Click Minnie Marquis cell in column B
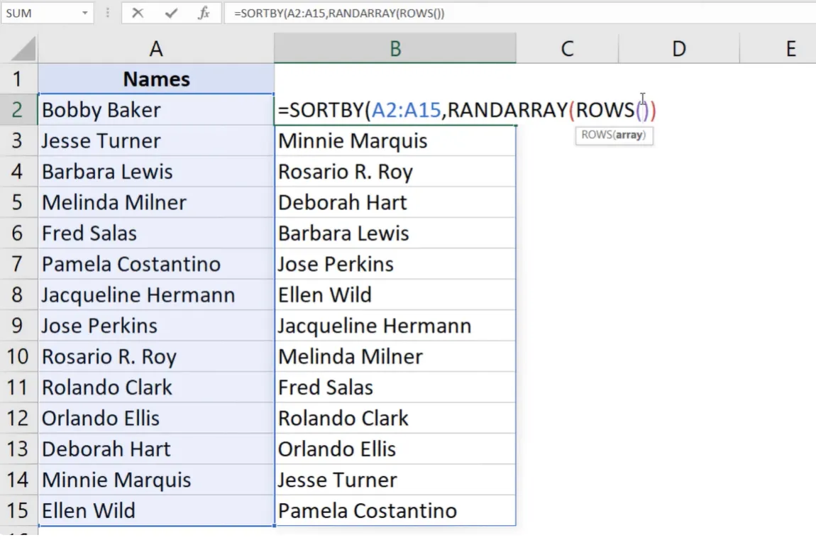 pyautogui.click(x=395, y=140)
